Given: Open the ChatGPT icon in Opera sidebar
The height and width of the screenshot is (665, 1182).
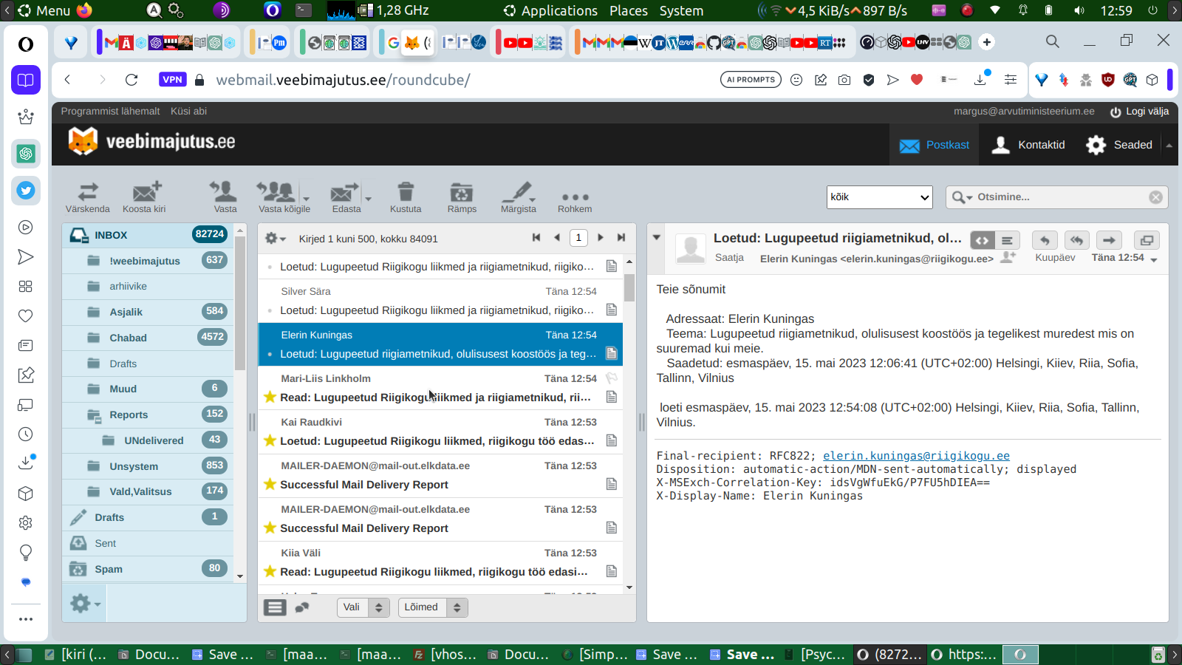Looking at the screenshot, I should tap(26, 154).
